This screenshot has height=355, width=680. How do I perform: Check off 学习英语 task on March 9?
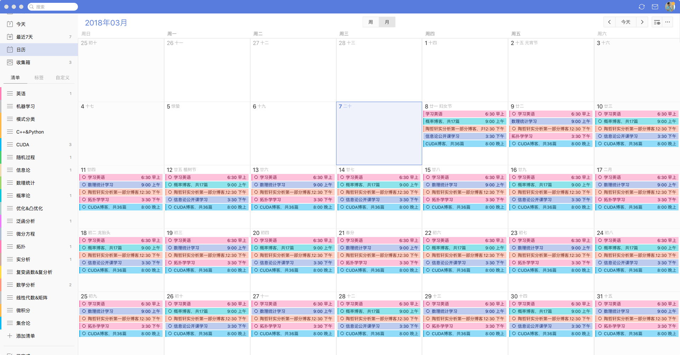click(x=514, y=114)
